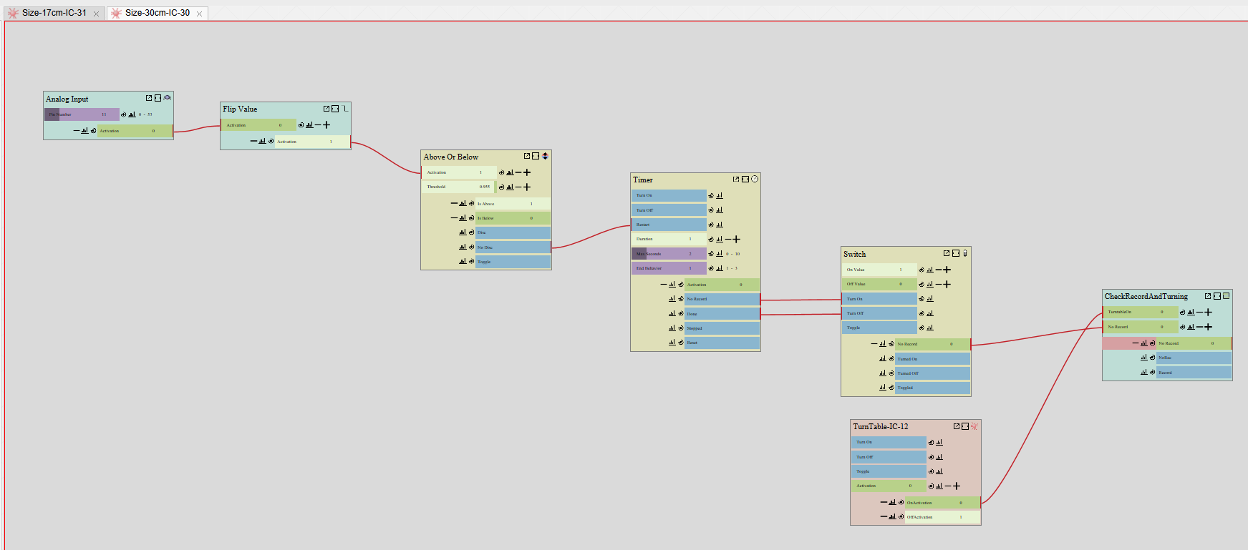Open Analog Input node in new window
The image size is (1248, 550).
[149, 98]
